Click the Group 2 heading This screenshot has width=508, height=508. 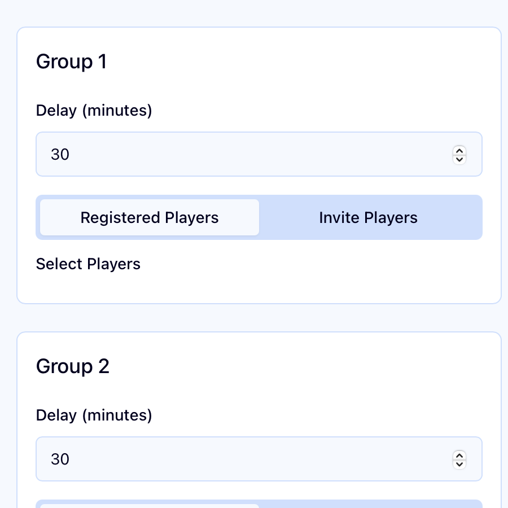[x=73, y=366]
